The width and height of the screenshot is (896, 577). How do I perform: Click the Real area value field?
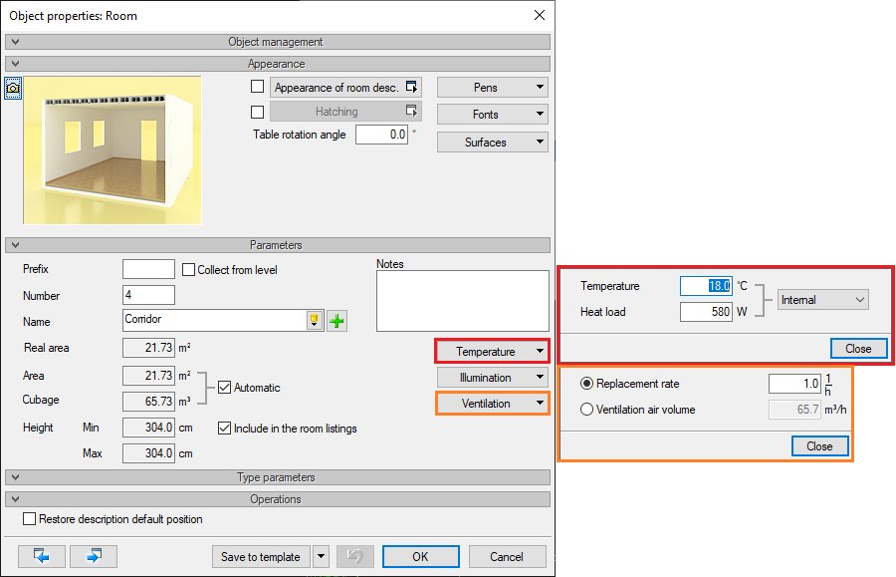tap(148, 348)
